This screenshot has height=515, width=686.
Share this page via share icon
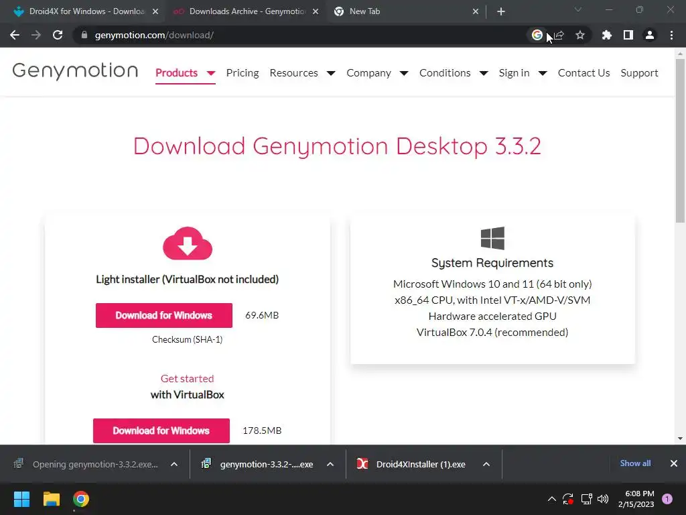tap(559, 35)
